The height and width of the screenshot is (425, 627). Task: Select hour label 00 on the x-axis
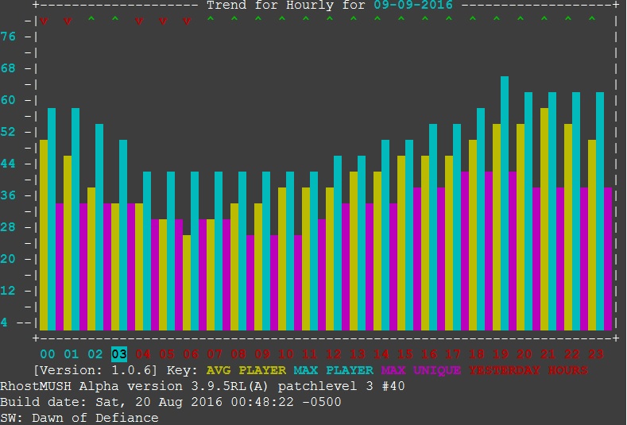(48, 354)
